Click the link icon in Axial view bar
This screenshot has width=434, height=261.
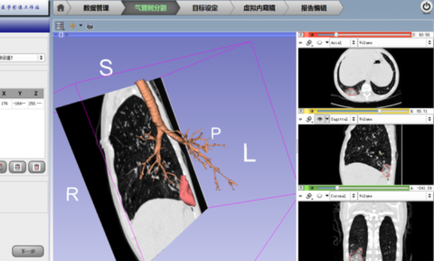(x=309, y=43)
